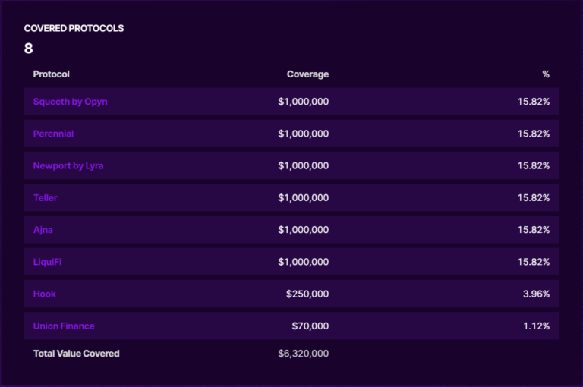Open the Perennial protocol link
This screenshot has width=583, height=387.
click(53, 134)
